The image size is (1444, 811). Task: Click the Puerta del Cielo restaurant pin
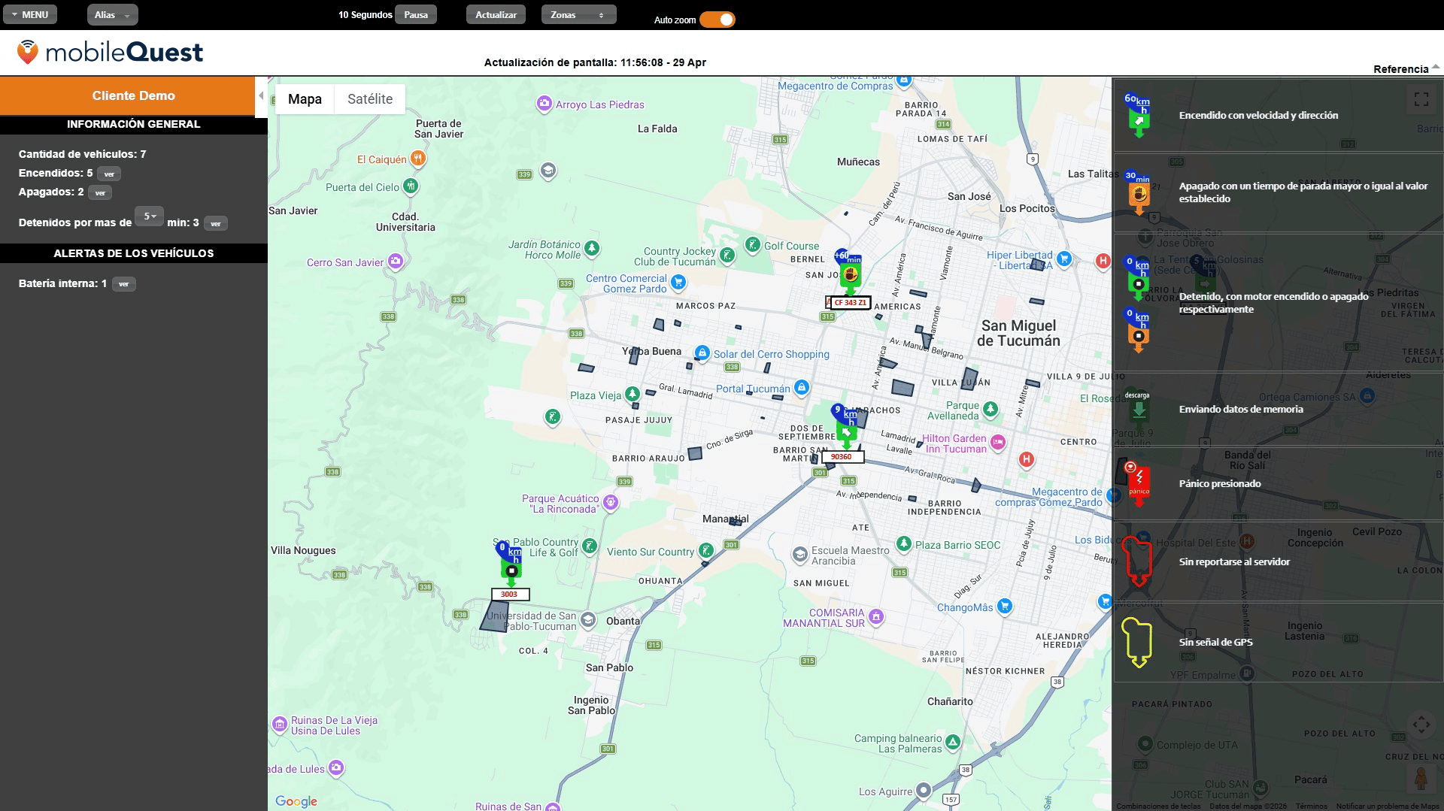[410, 186]
